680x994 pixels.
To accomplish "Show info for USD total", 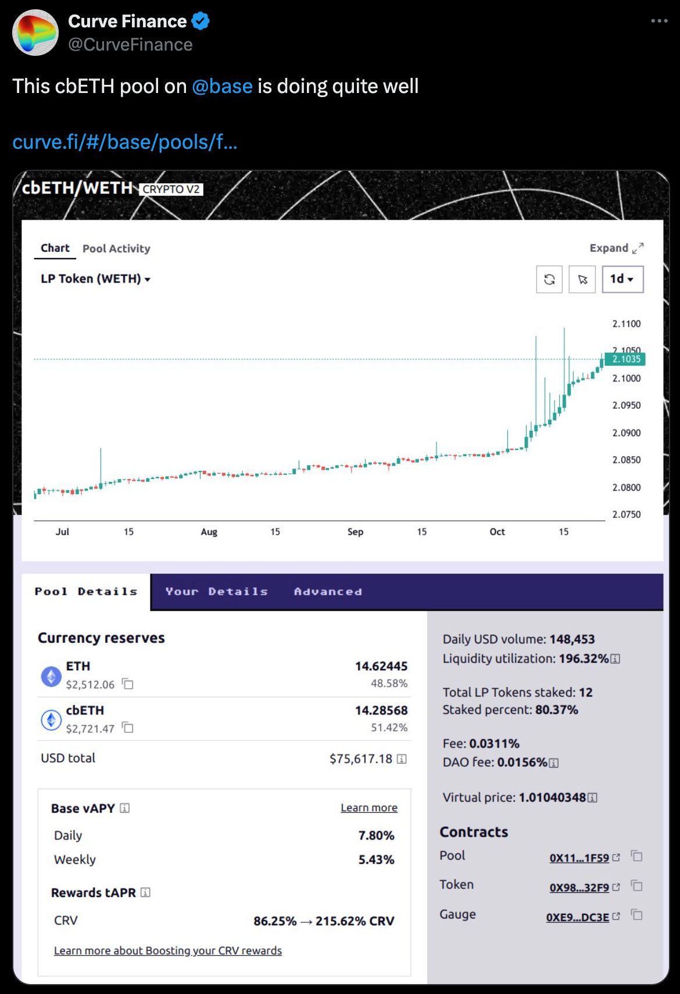I will coord(402,759).
